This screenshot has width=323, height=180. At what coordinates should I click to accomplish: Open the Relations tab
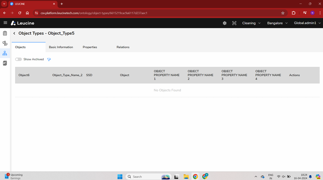tap(123, 47)
